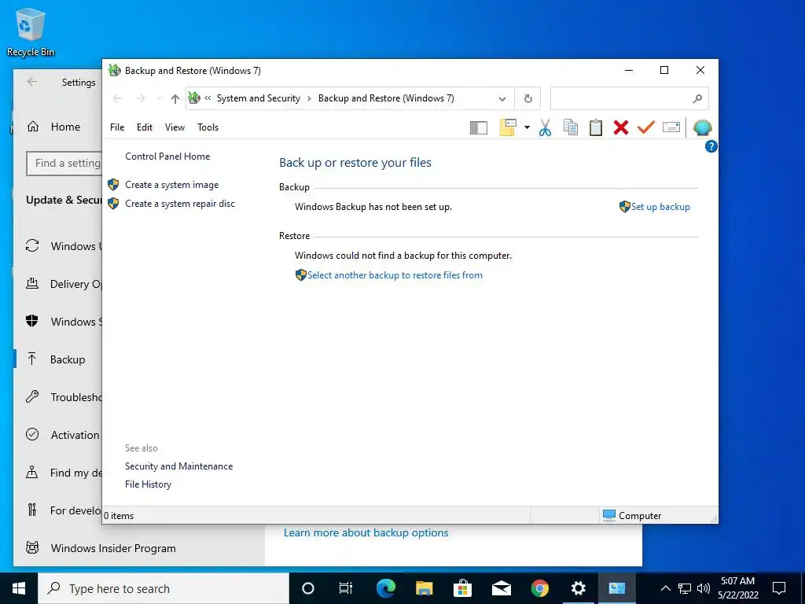Viewport: 805px width, 604px height.
Task: Click Backup and Restore breadcrumb segment
Action: [386, 98]
